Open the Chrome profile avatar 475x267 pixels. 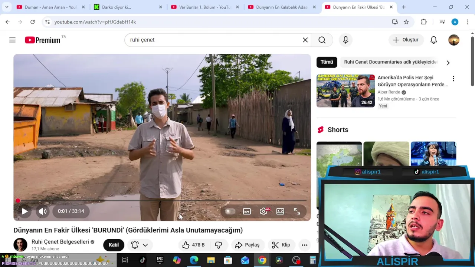coord(455,22)
